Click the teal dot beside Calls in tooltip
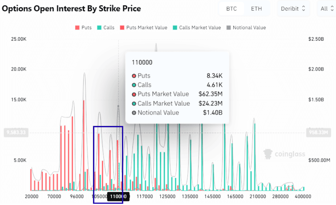The image size is (336, 205). (x=134, y=85)
